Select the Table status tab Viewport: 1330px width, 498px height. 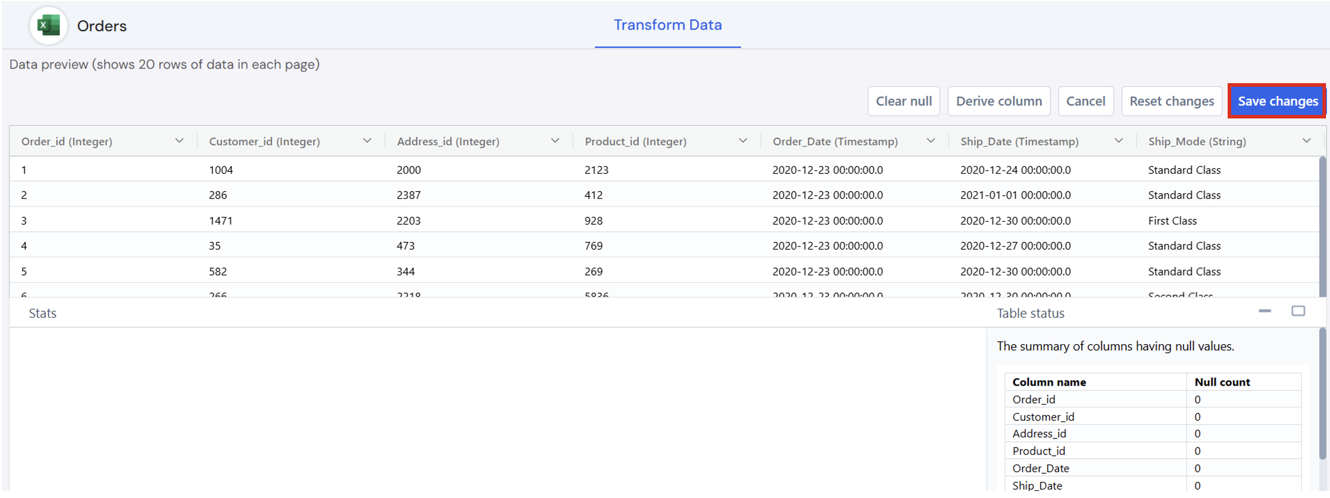1030,313
